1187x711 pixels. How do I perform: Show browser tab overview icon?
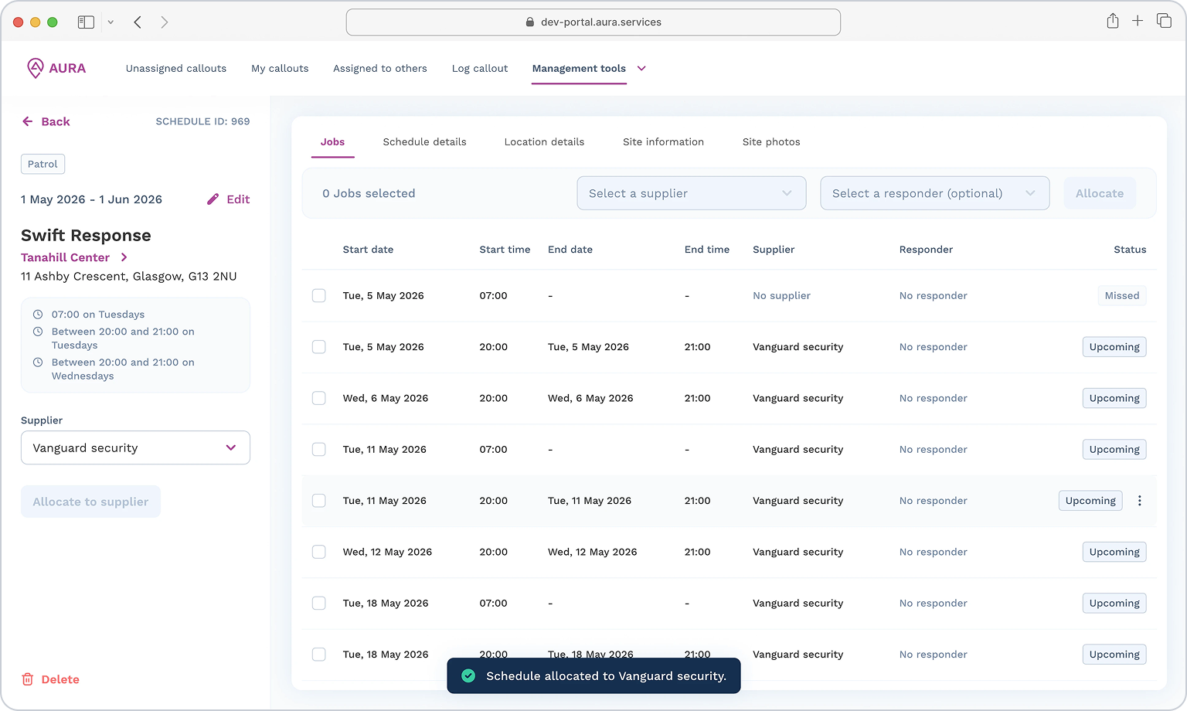click(1164, 21)
